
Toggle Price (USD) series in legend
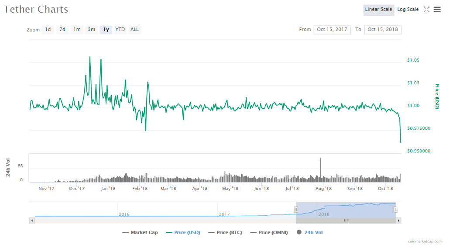[x=183, y=232]
